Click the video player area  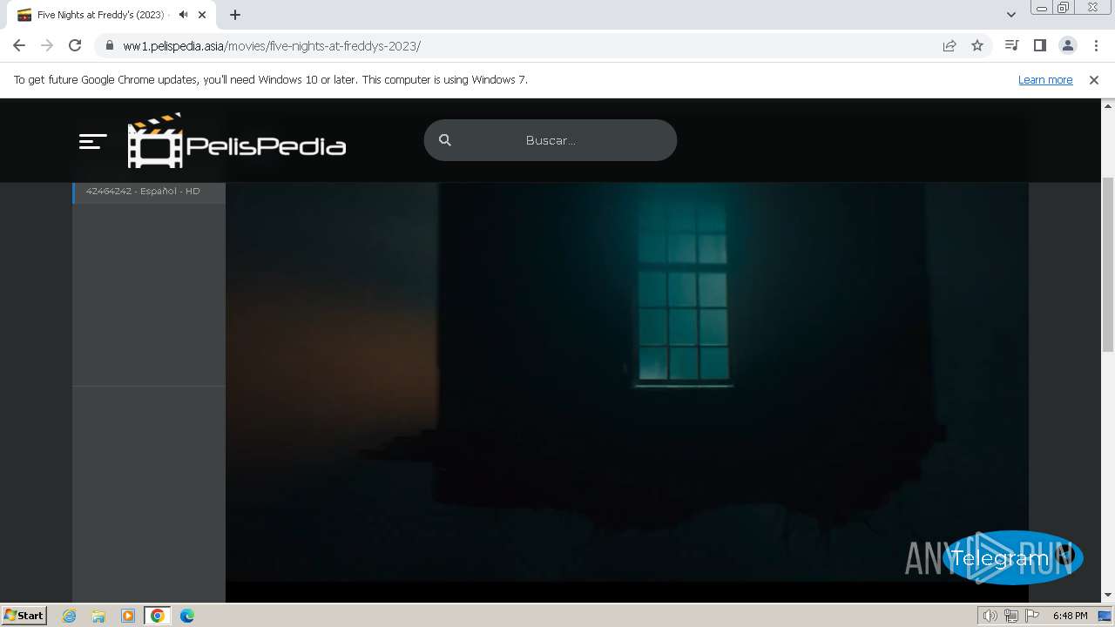627,381
